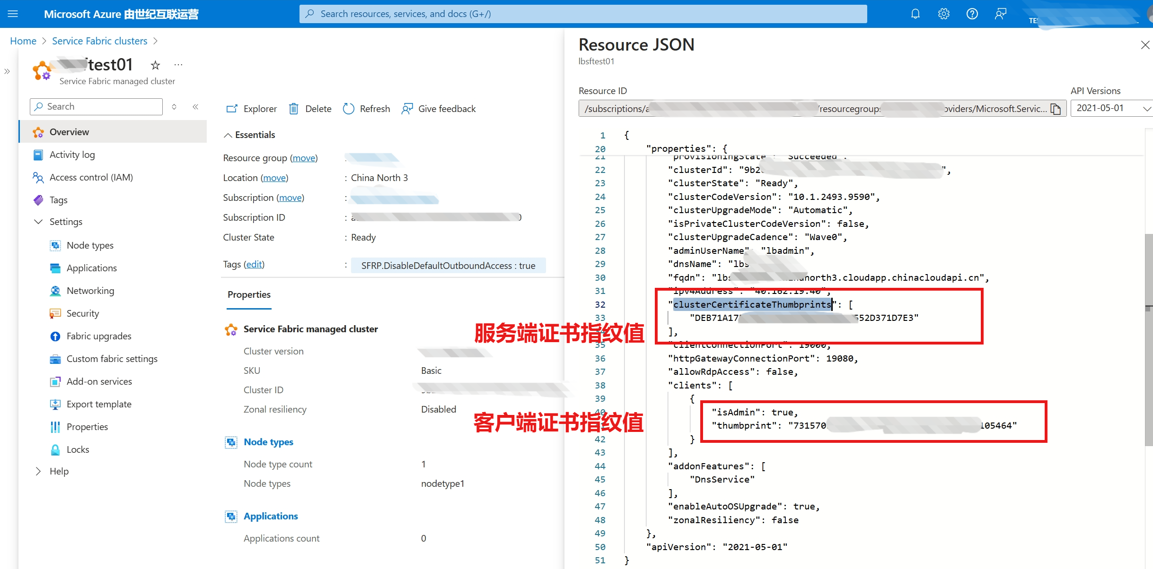Select the Properties tab
Viewport: 1153px width, 569px height.
249,294
